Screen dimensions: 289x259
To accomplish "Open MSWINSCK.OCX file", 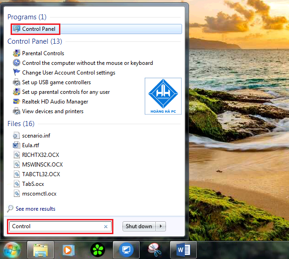I will pyautogui.click(x=42, y=164).
